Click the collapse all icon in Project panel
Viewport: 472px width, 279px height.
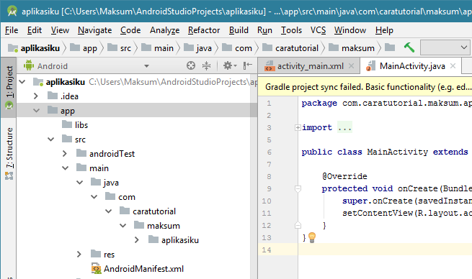[x=207, y=65]
